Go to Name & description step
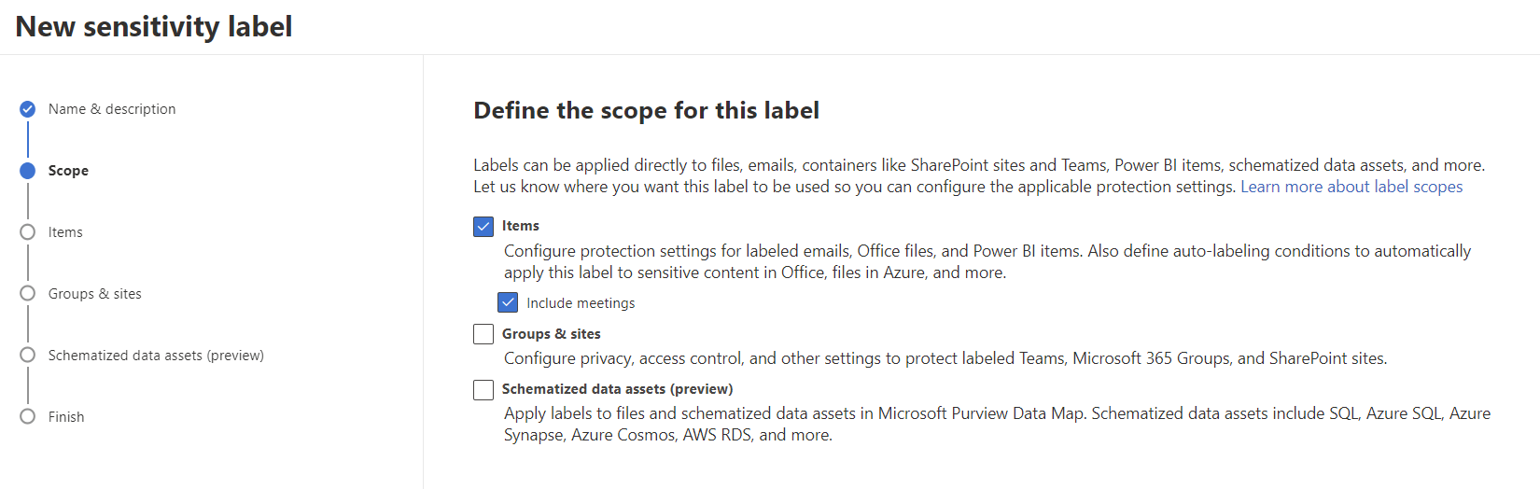This screenshot has width=1540, height=489. pos(112,109)
